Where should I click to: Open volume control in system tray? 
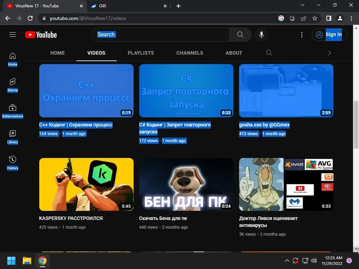pyautogui.click(x=314, y=261)
